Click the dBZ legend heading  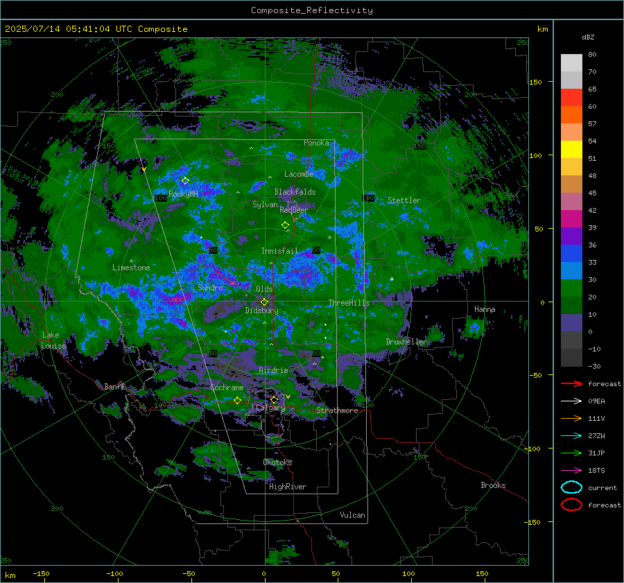tap(588, 37)
